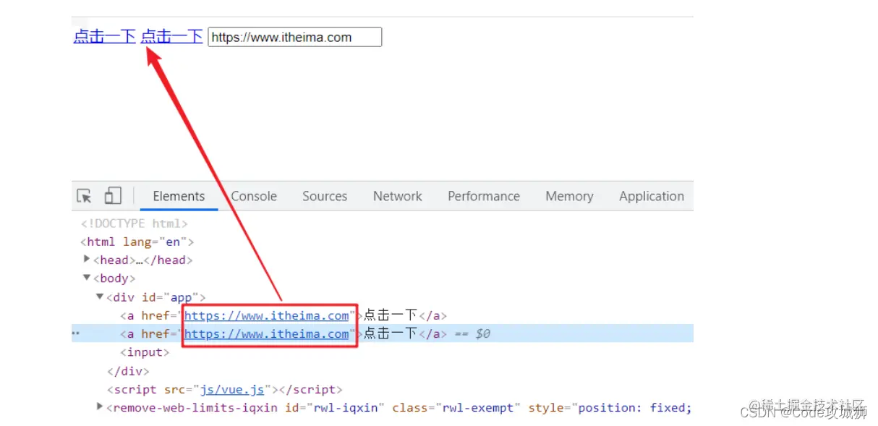Open the js/vue.js script source link
878x426 pixels.
232,389
